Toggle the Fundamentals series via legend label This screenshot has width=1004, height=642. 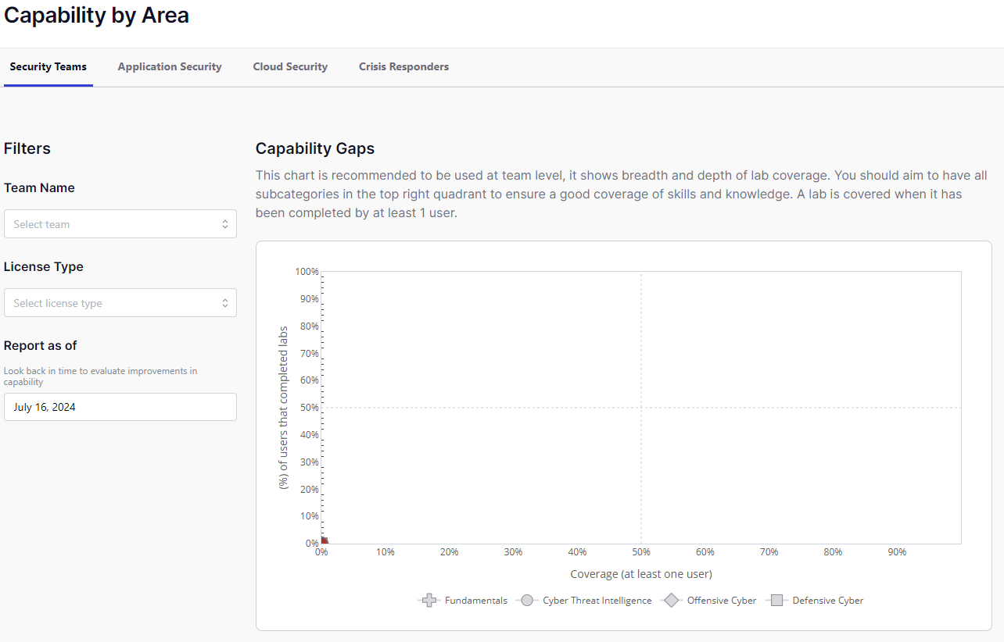click(x=475, y=601)
